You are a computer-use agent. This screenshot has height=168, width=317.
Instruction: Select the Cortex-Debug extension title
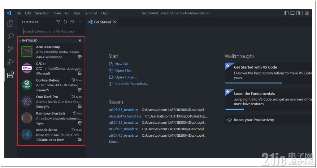click(48, 80)
